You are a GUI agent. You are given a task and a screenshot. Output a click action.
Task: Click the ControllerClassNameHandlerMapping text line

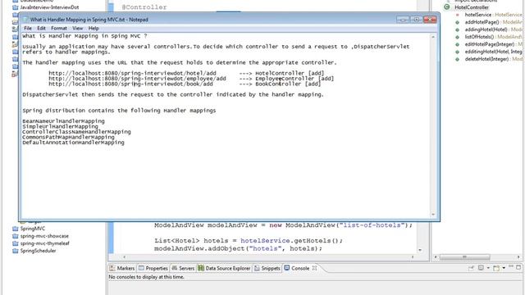(x=76, y=132)
